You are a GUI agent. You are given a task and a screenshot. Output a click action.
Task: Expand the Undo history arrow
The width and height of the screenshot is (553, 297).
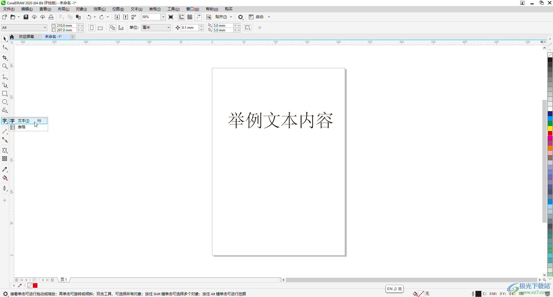(95, 17)
